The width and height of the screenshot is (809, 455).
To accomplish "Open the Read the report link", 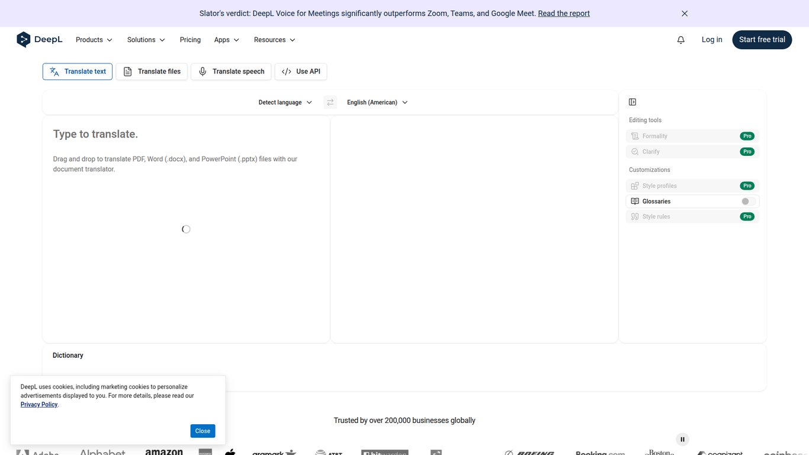I will click(x=564, y=13).
